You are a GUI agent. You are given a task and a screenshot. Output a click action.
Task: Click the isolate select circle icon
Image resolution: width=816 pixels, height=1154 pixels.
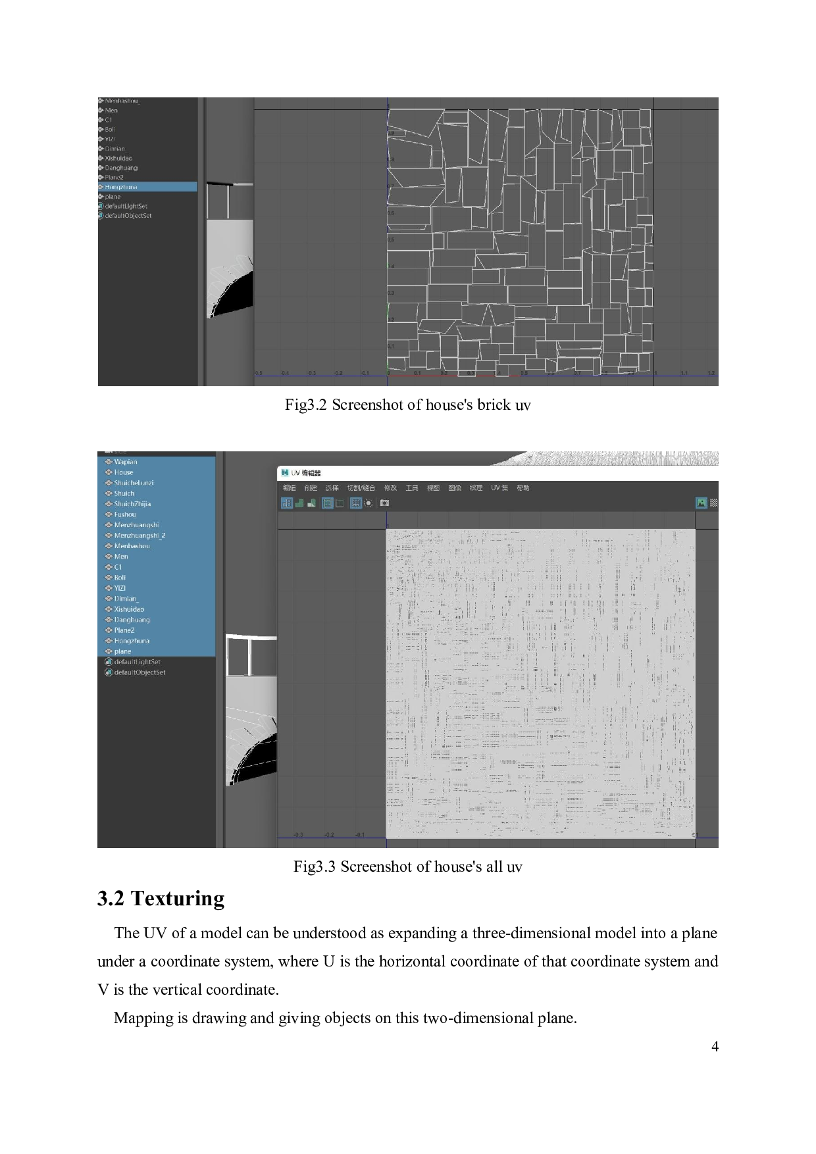click(369, 503)
